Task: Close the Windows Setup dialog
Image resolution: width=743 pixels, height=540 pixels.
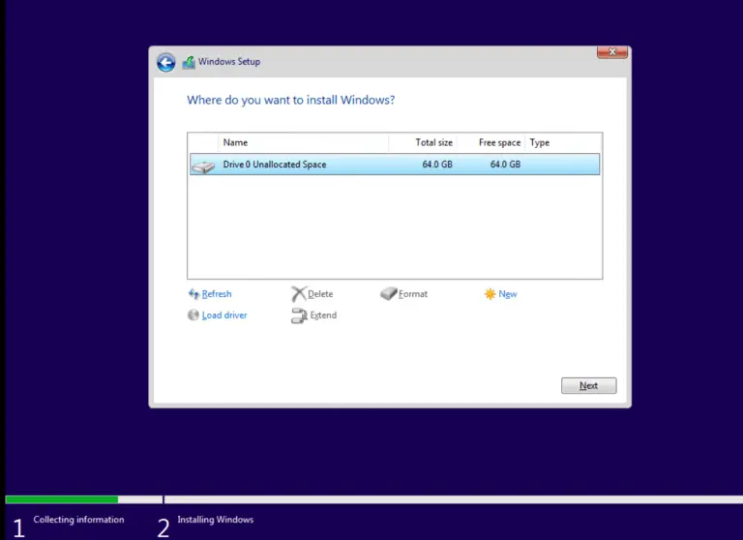Action: pos(612,51)
